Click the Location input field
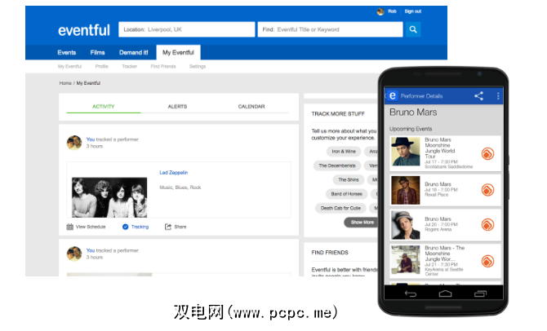 (187, 29)
